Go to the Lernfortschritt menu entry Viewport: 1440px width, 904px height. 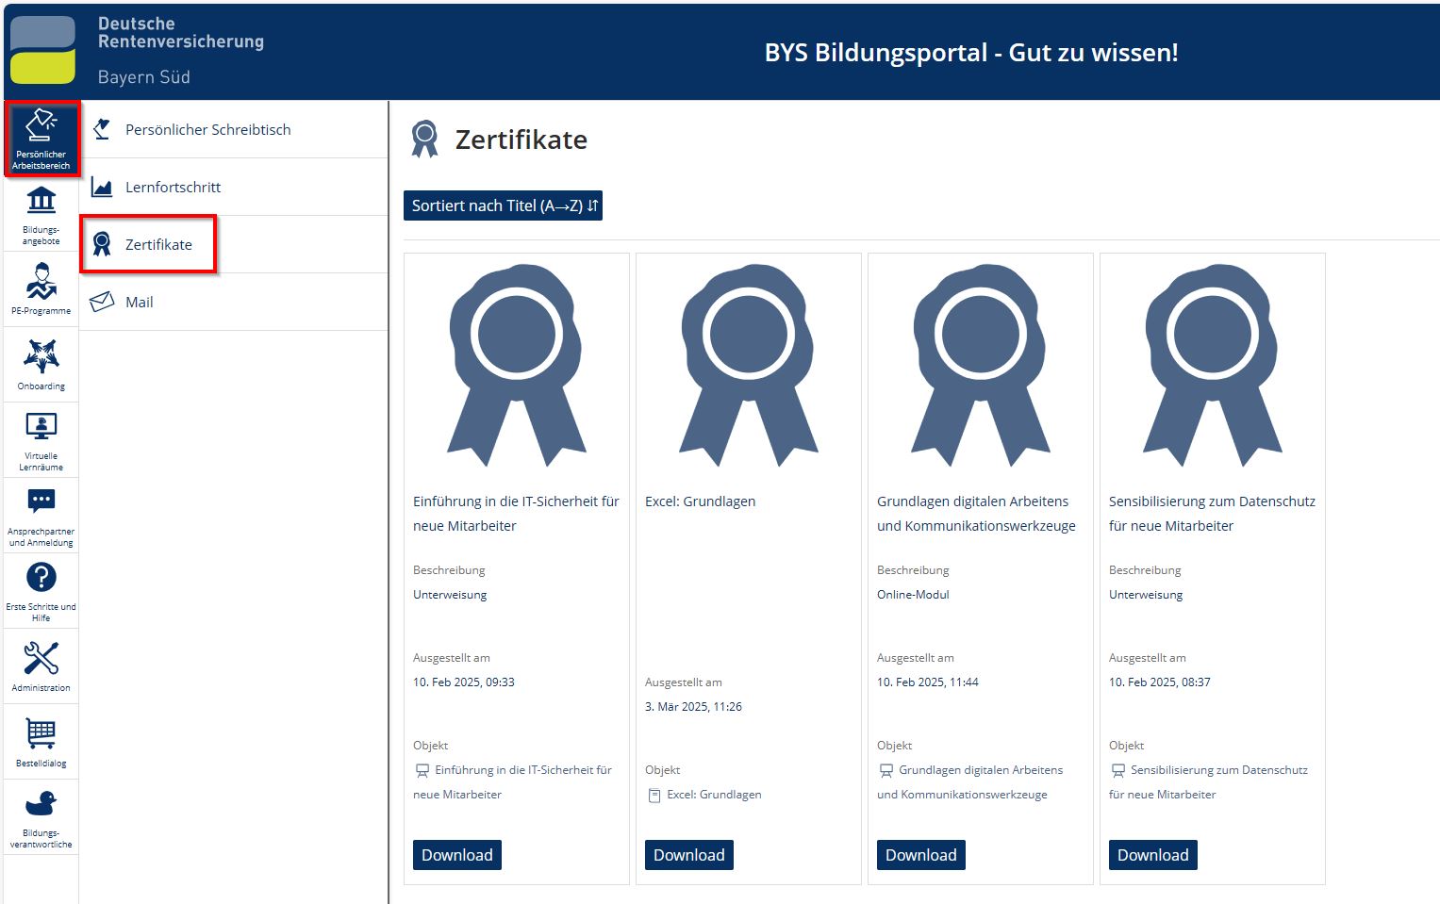(x=173, y=188)
